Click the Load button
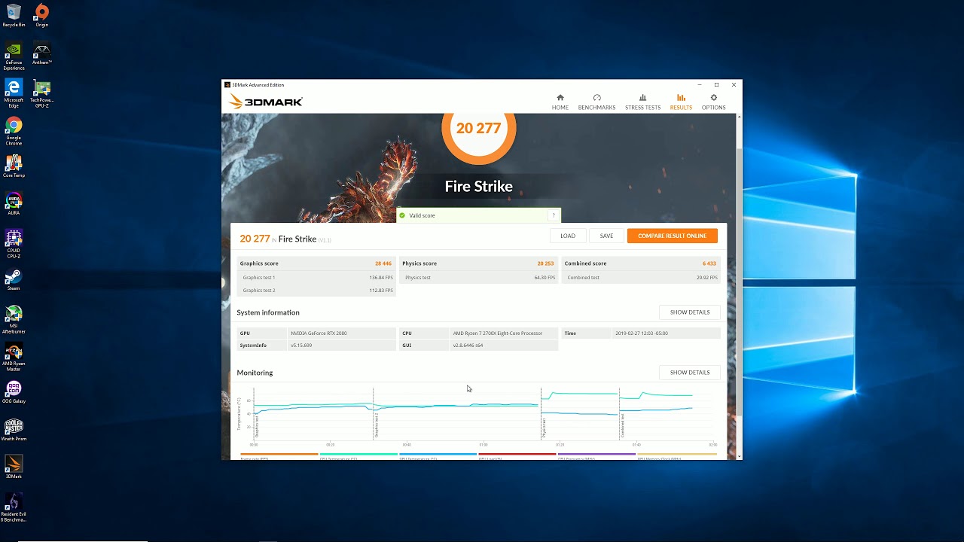This screenshot has height=542, width=964. 568,236
